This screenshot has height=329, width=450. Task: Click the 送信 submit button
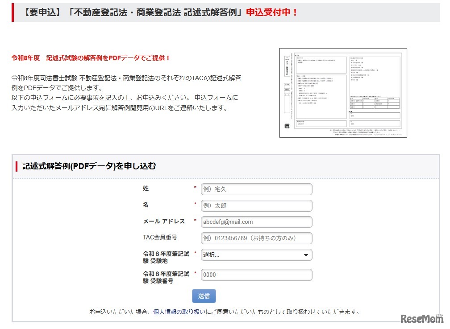click(204, 296)
